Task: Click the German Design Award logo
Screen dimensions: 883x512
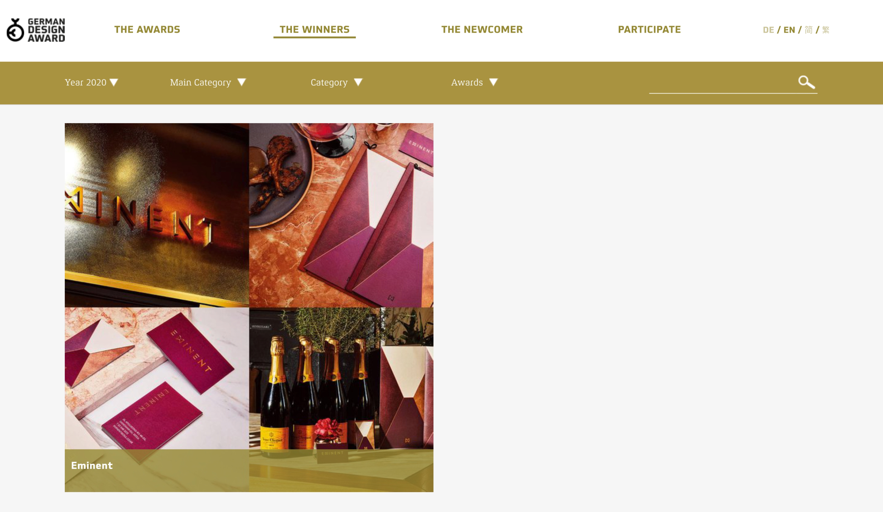Action: click(36, 30)
